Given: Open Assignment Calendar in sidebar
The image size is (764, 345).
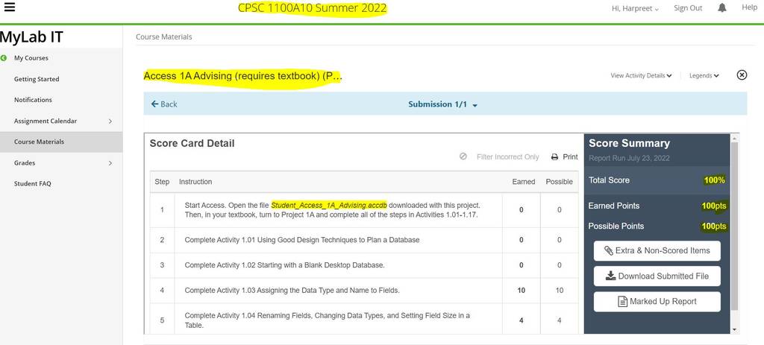Looking at the screenshot, I should [46, 121].
